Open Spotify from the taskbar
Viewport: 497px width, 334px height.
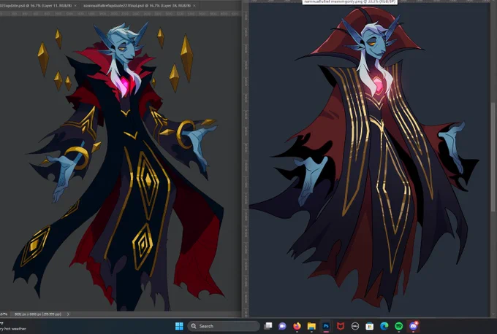[399, 326]
